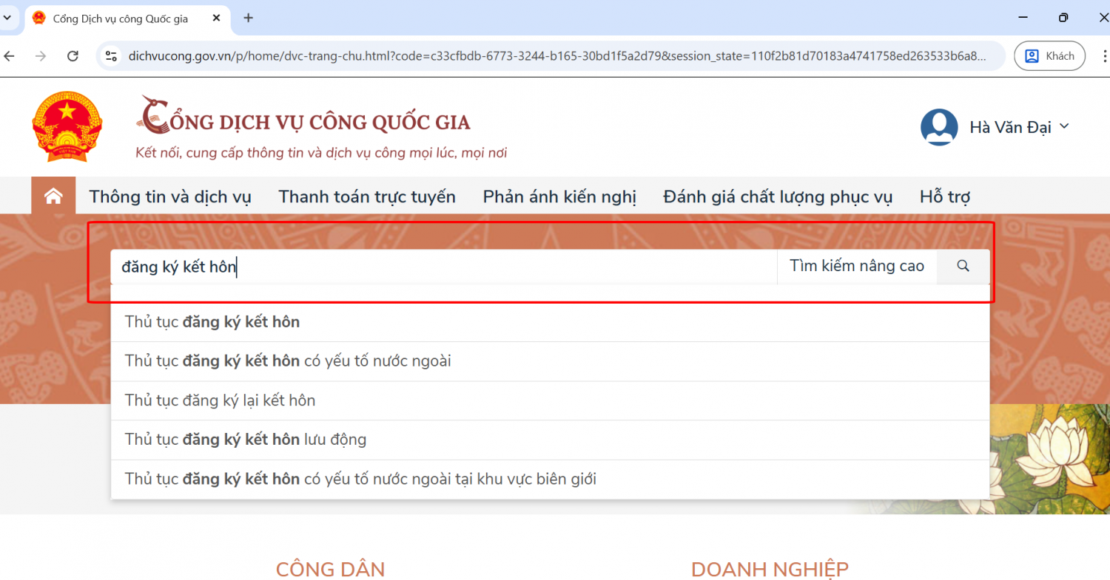Expand the Hà Văn Đại account dropdown
1110x580 pixels.
coord(1064,126)
